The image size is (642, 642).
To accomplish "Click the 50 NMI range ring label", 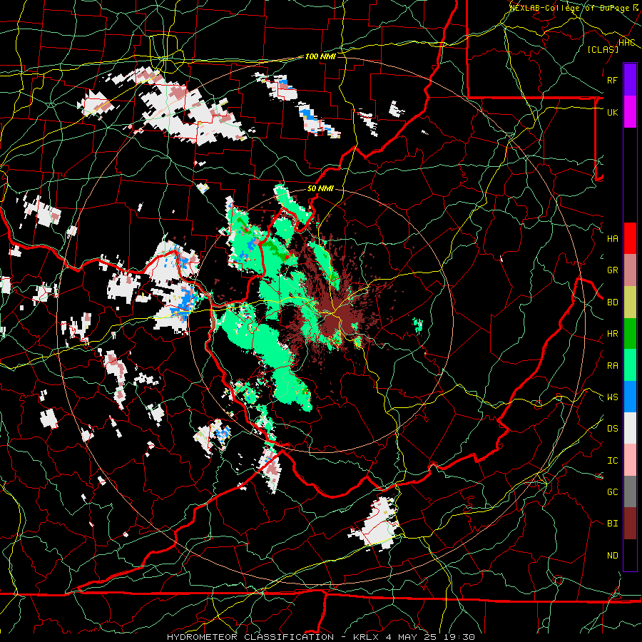I will (320, 189).
